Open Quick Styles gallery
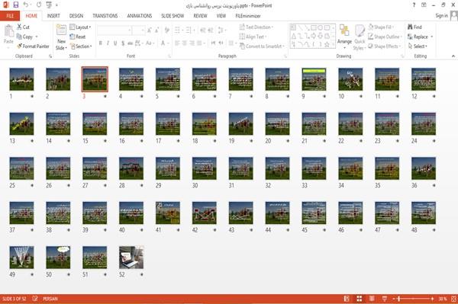 [x=360, y=37]
